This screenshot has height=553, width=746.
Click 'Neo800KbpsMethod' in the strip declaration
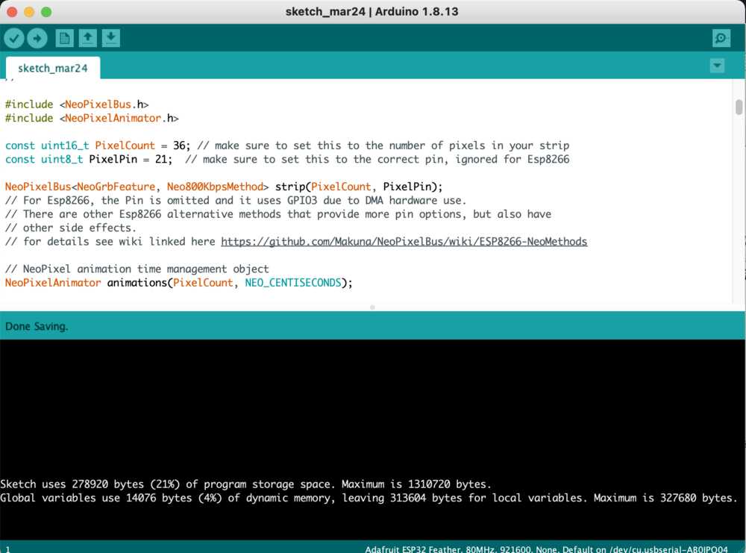click(215, 187)
